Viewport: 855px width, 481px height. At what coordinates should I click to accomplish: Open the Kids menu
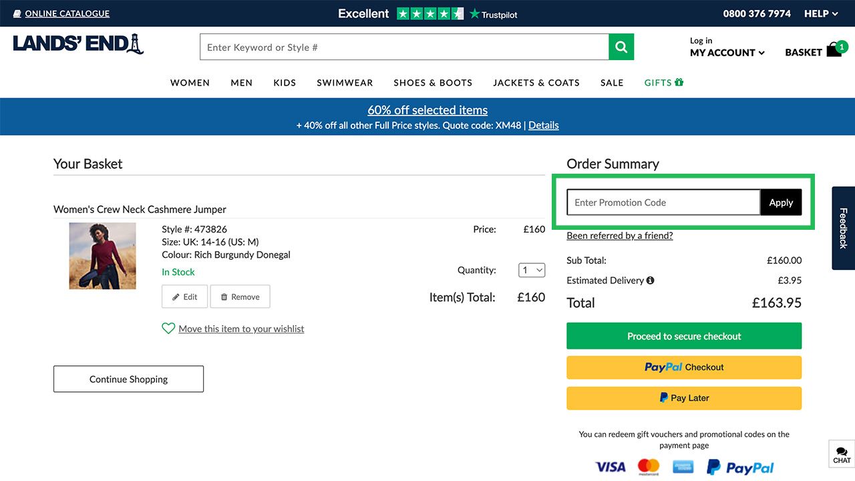285,83
